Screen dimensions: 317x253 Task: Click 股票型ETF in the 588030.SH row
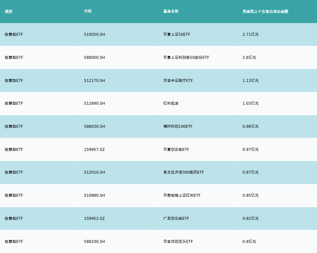[14, 126]
